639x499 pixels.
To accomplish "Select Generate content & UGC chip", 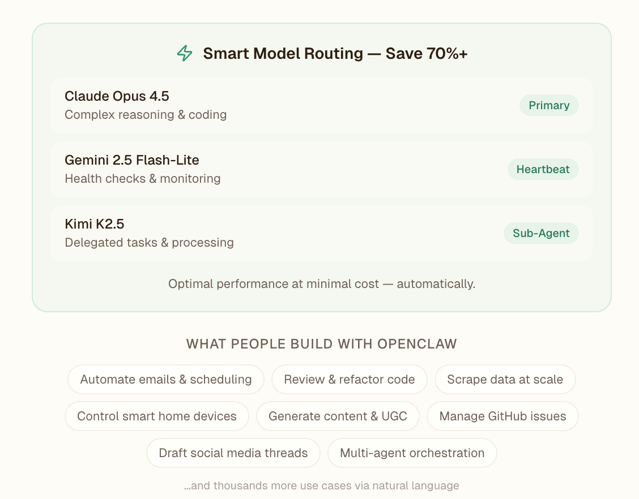I will pos(338,416).
